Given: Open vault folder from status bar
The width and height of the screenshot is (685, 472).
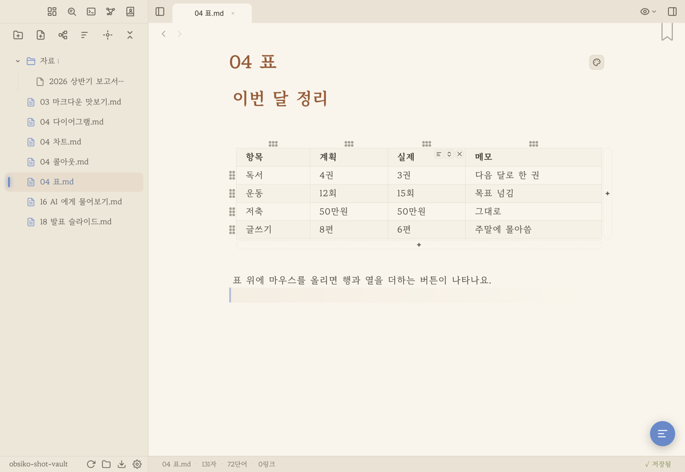Looking at the screenshot, I should coord(106,464).
